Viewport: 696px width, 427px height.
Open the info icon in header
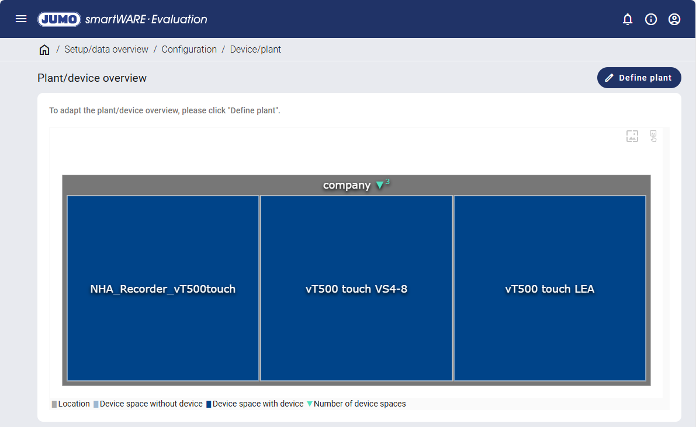point(651,19)
